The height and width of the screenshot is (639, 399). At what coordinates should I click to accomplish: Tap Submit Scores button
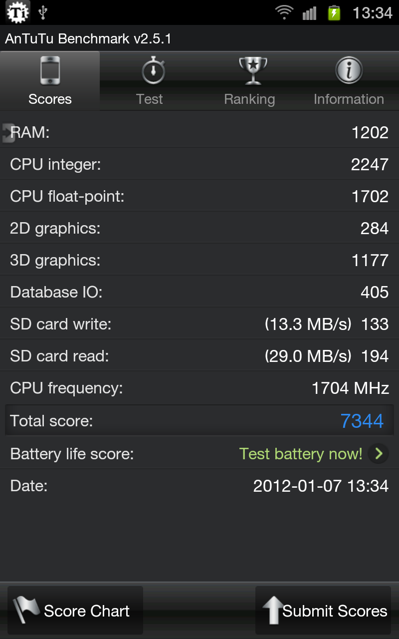coord(323,611)
